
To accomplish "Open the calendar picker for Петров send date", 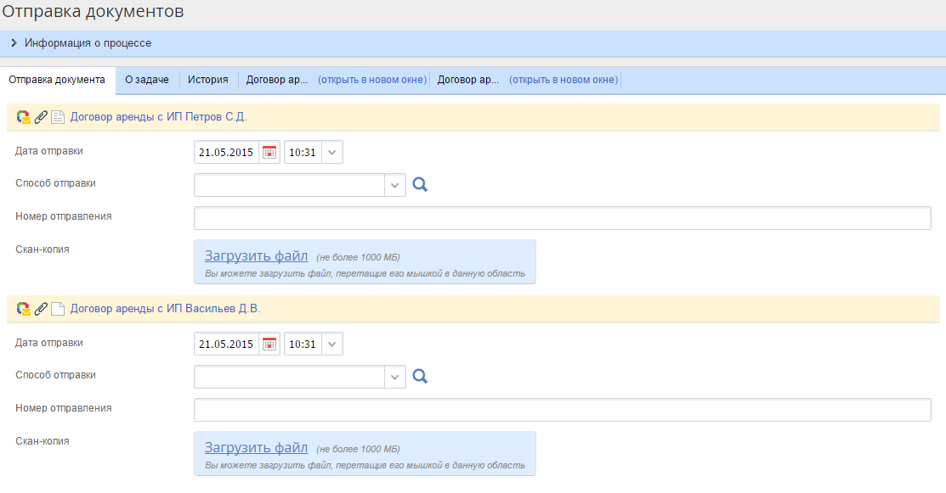I will coord(269,153).
